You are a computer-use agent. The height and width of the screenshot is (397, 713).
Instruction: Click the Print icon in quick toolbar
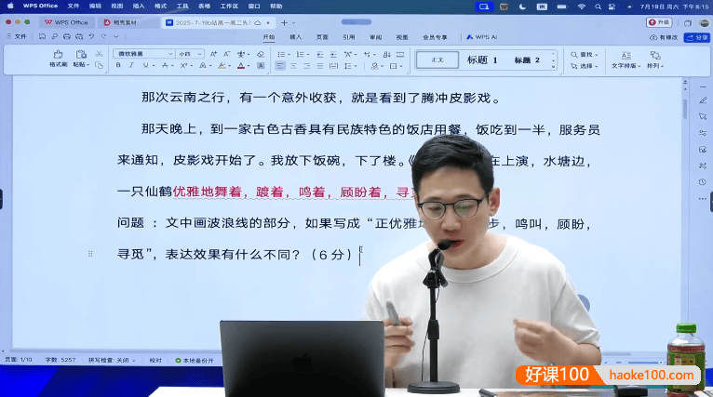pyautogui.click(x=67, y=36)
